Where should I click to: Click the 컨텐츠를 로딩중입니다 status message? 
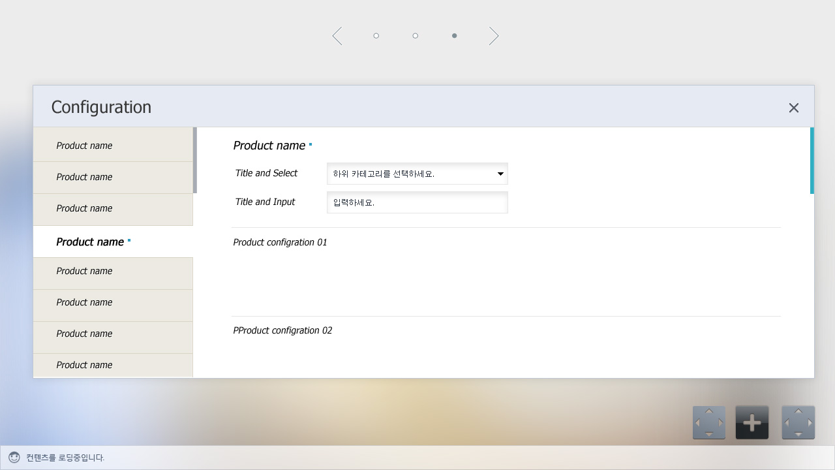point(65,458)
